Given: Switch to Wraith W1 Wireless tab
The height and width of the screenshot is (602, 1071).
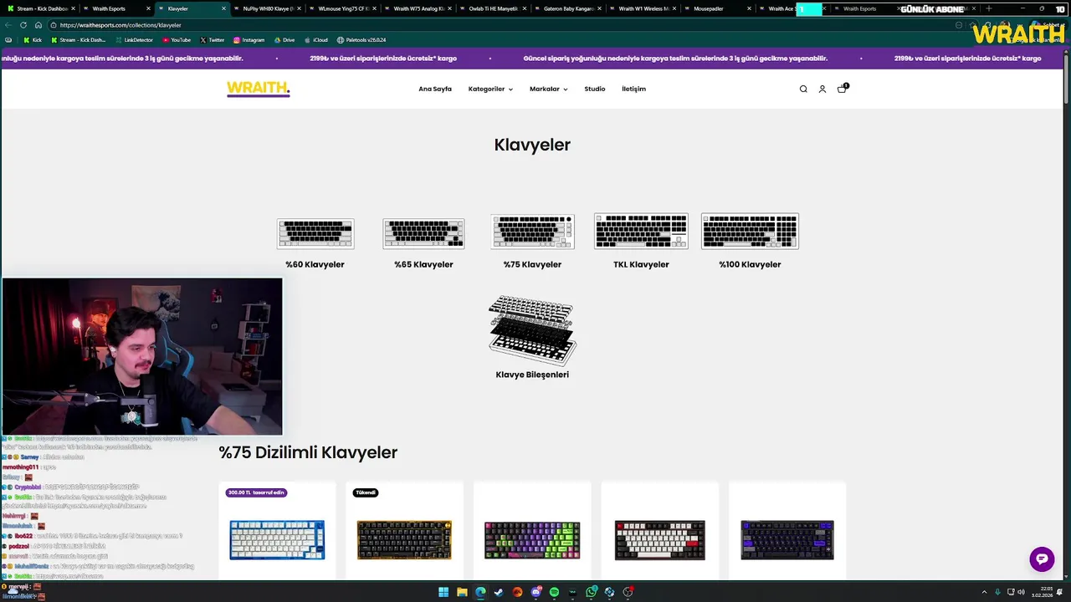Looking at the screenshot, I should [644, 8].
